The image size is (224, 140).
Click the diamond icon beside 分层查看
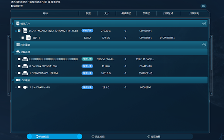pyautogui.click(x=149, y=136)
